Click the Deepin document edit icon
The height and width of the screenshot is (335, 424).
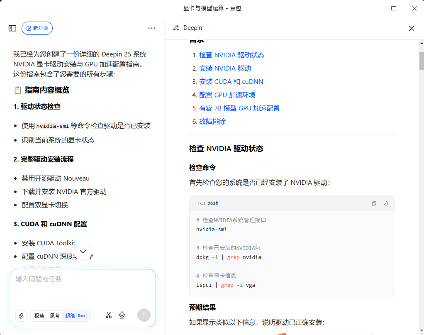[176, 28]
